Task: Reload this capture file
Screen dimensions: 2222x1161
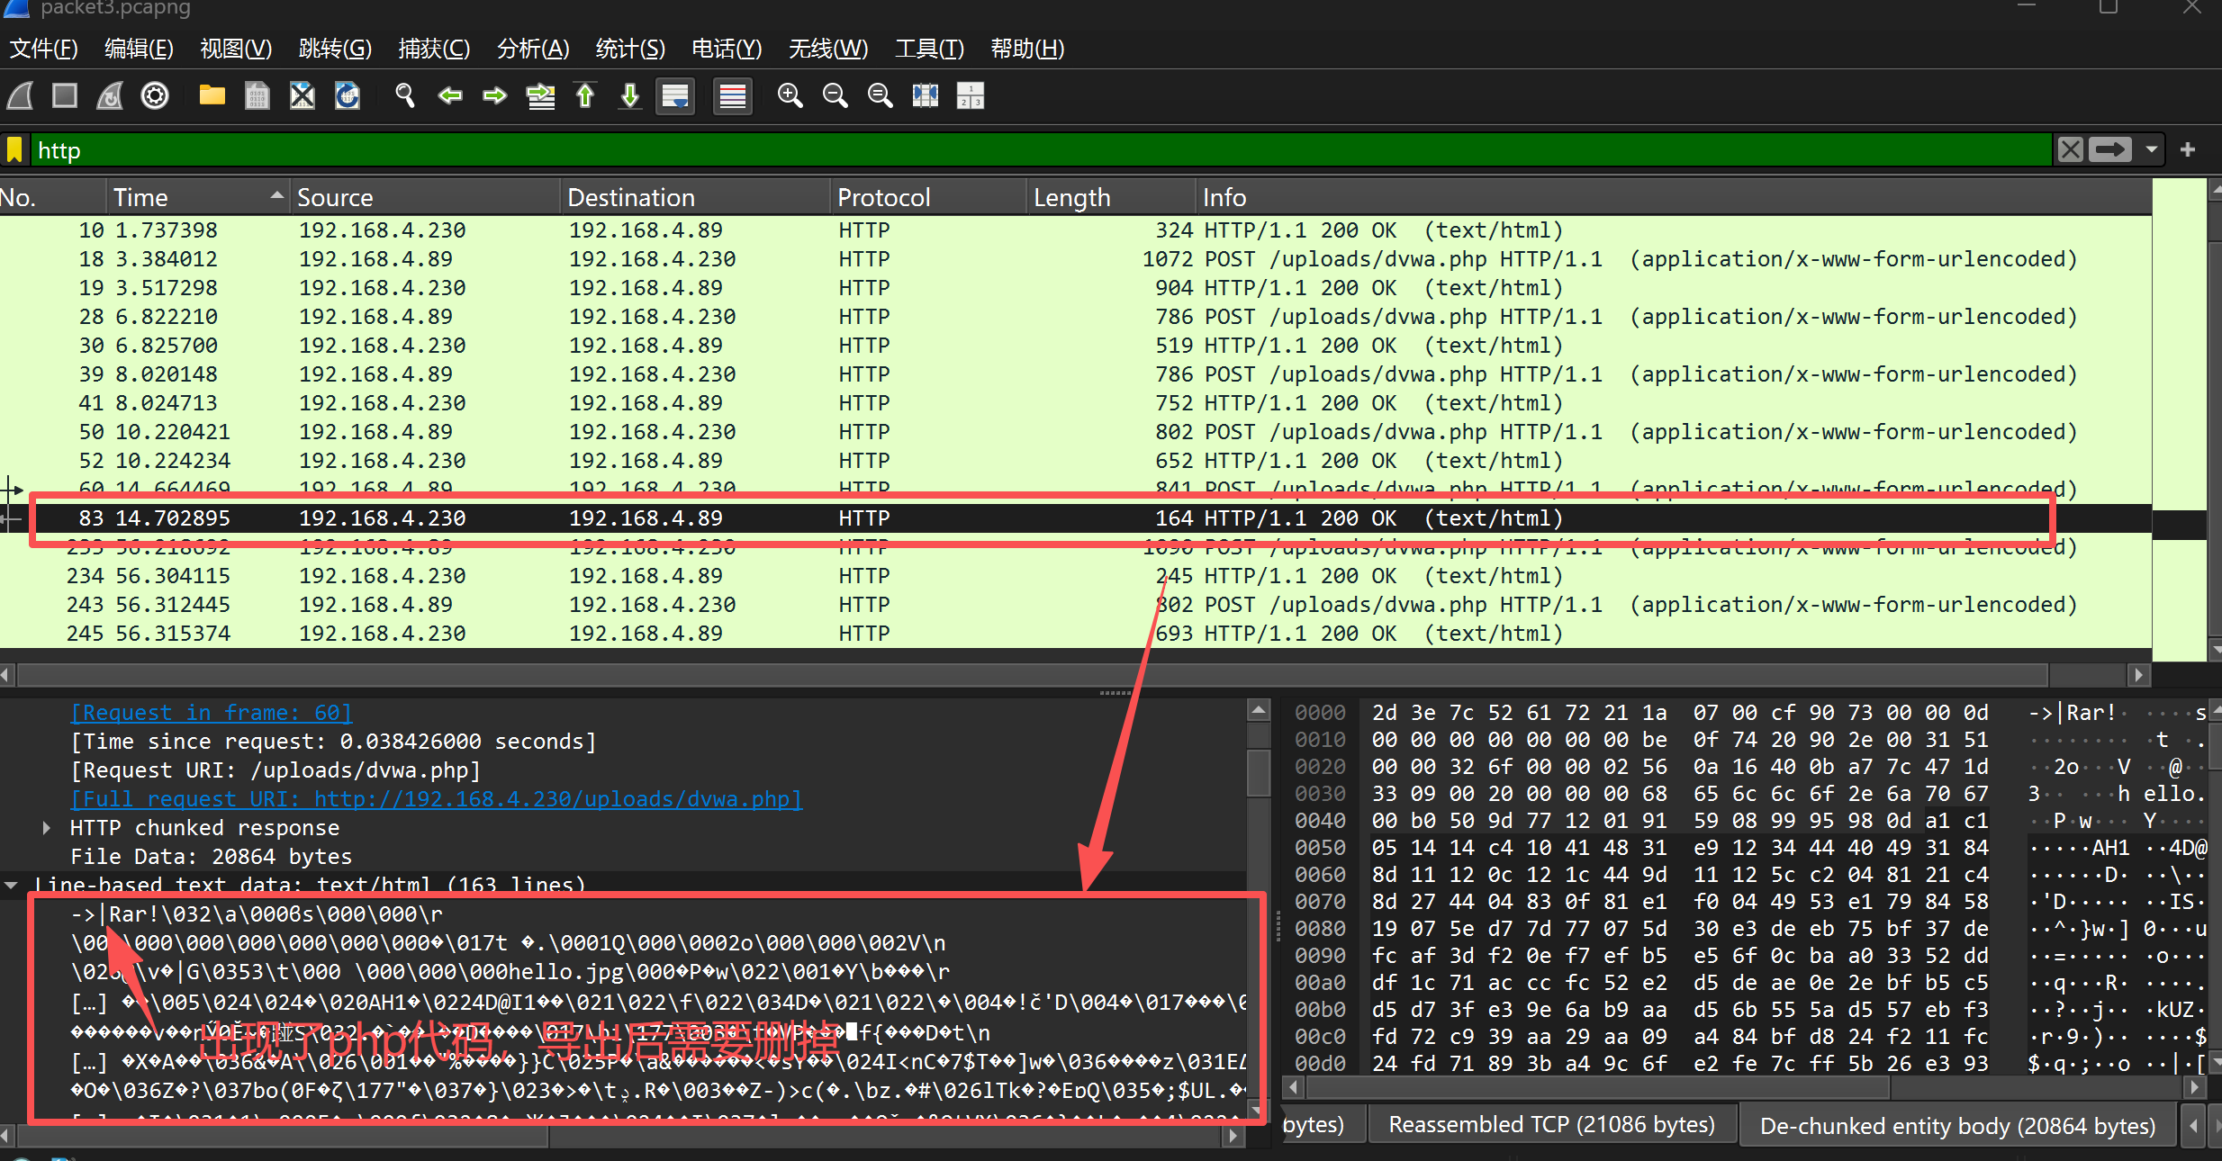Action: (347, 95)
